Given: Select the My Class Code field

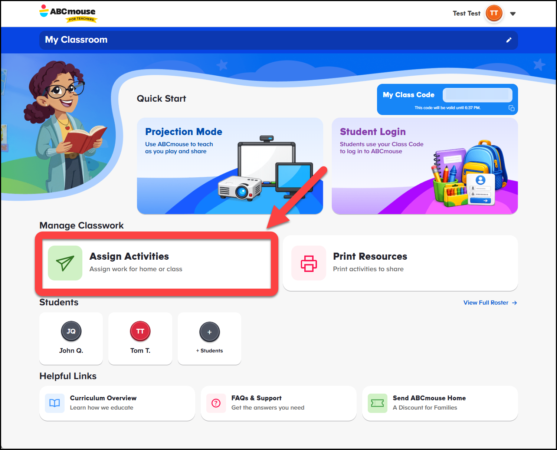Looking at the screenshot, I should 477,95.
